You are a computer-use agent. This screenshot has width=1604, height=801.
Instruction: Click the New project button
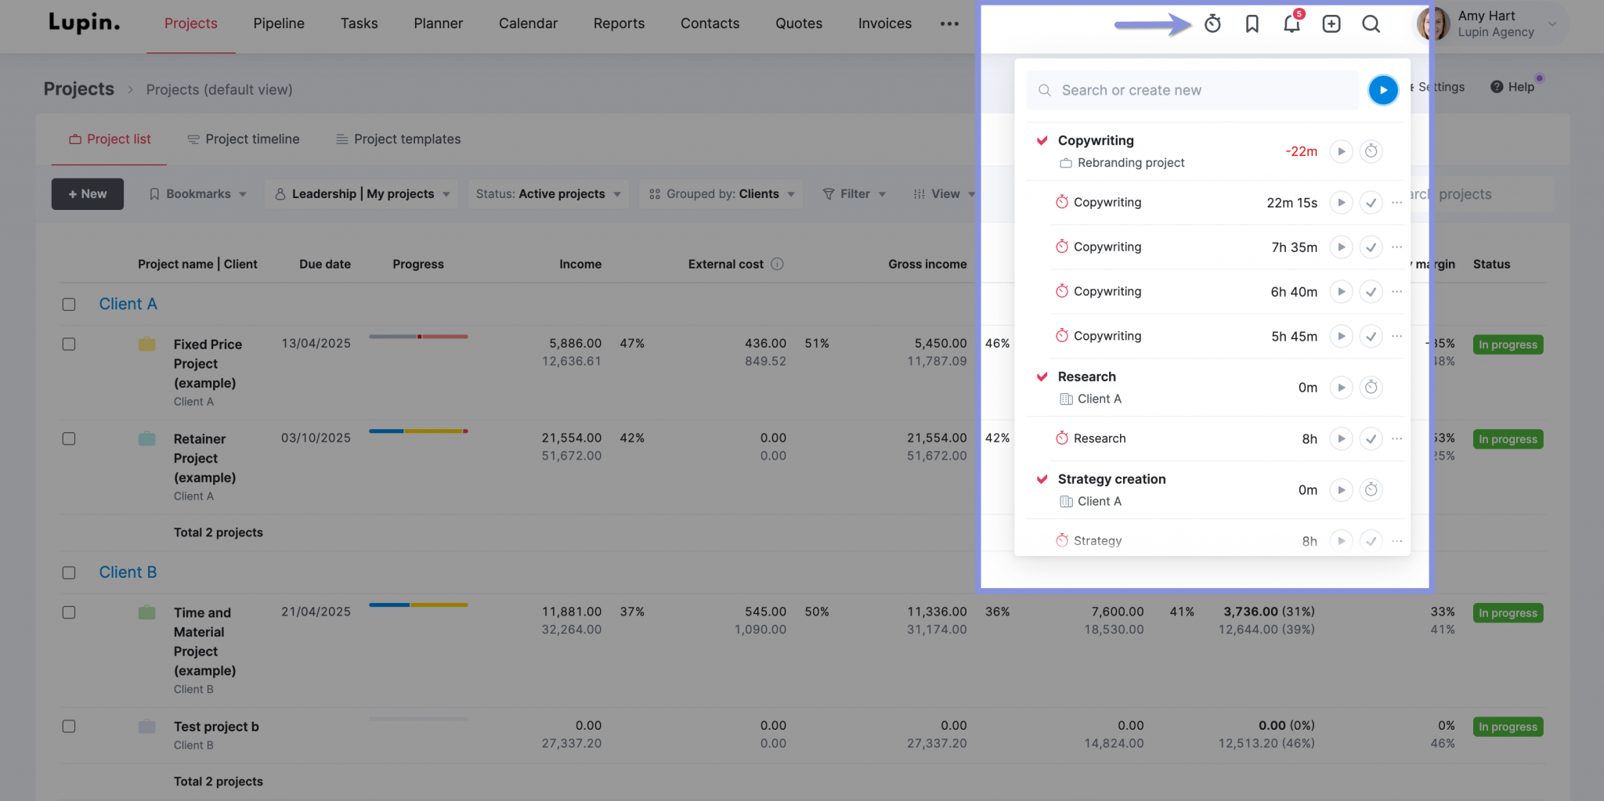click(x=88, y=194)
